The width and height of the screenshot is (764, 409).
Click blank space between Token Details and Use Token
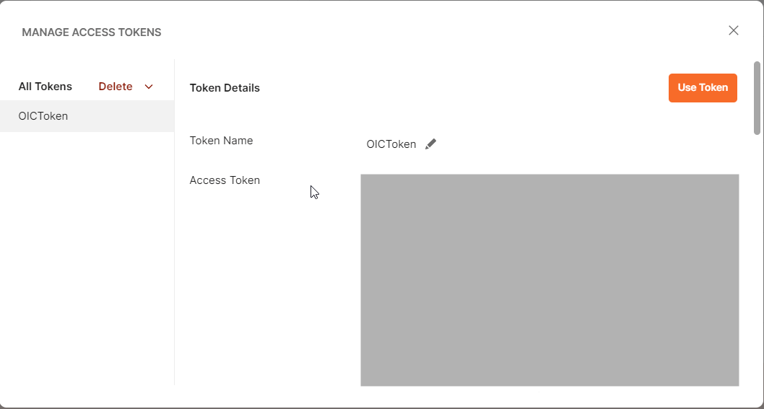coord(462,88)
